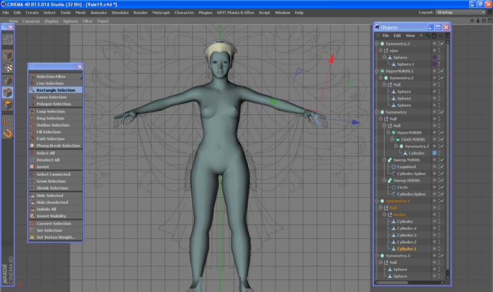The width and height of the screenshot is (493, 292).
Task: Open the MoGraph menu
Action: [161, 13]
